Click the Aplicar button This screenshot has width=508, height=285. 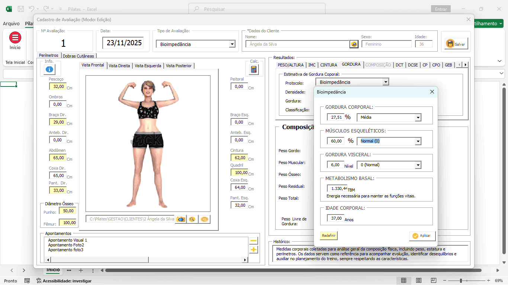click(x=422, y=236)
